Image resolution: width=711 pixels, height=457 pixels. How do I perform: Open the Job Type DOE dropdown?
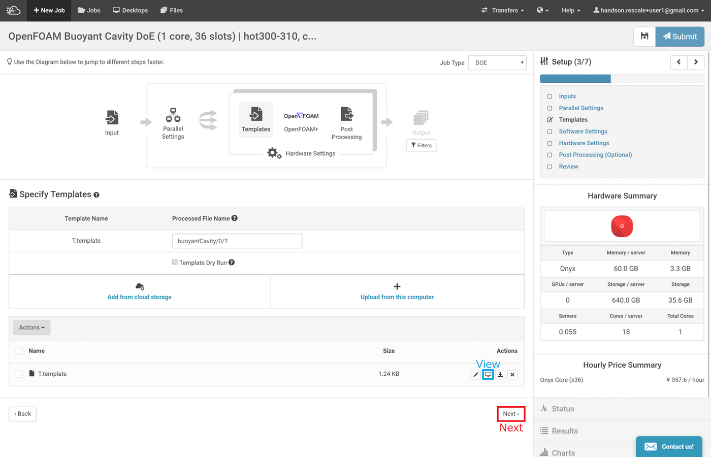tap(497, 63)
